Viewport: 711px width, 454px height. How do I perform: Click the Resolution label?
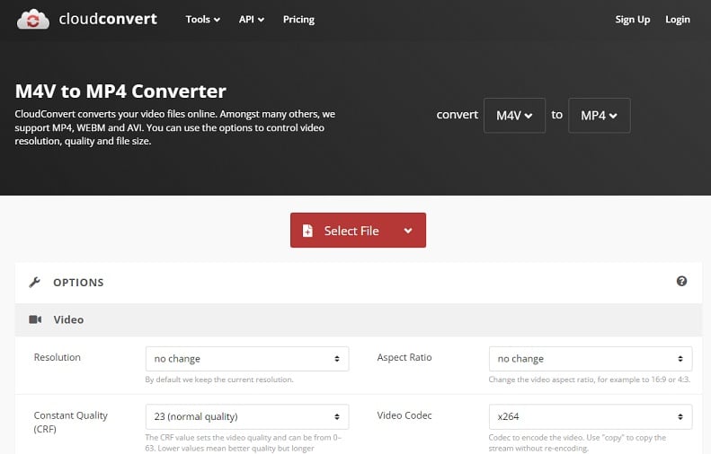coord(58,357)
